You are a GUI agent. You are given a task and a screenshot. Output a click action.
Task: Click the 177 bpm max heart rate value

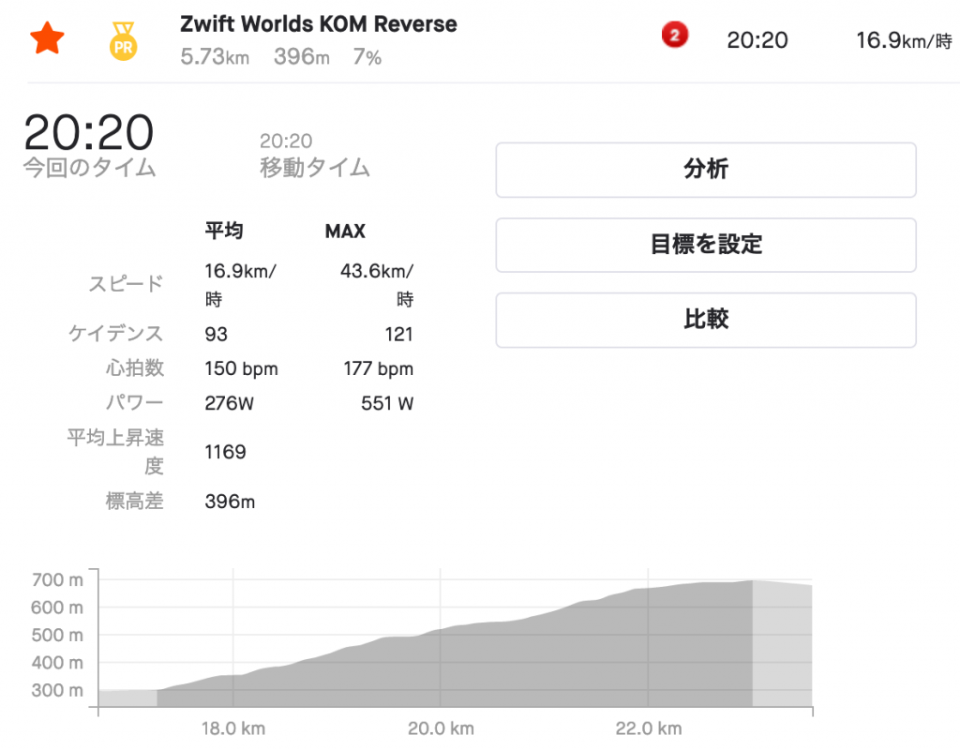378,368
